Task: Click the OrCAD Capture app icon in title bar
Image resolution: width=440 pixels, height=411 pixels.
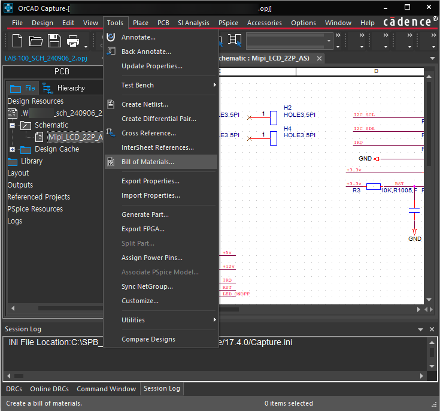Action: 8,8
